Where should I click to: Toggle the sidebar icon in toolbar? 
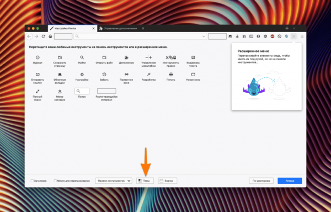(251, 36)
